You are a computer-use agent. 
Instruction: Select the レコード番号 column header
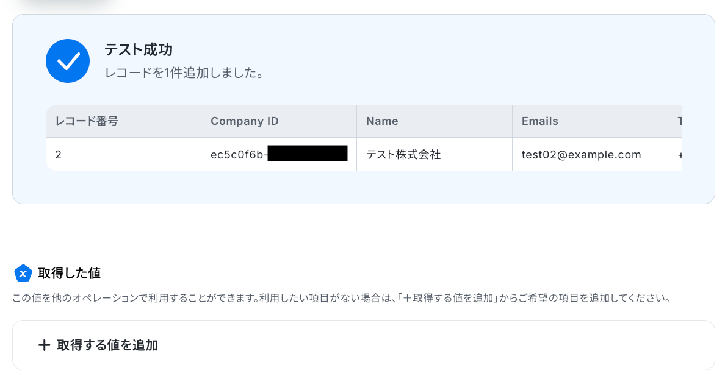click(x=123, y=121)
